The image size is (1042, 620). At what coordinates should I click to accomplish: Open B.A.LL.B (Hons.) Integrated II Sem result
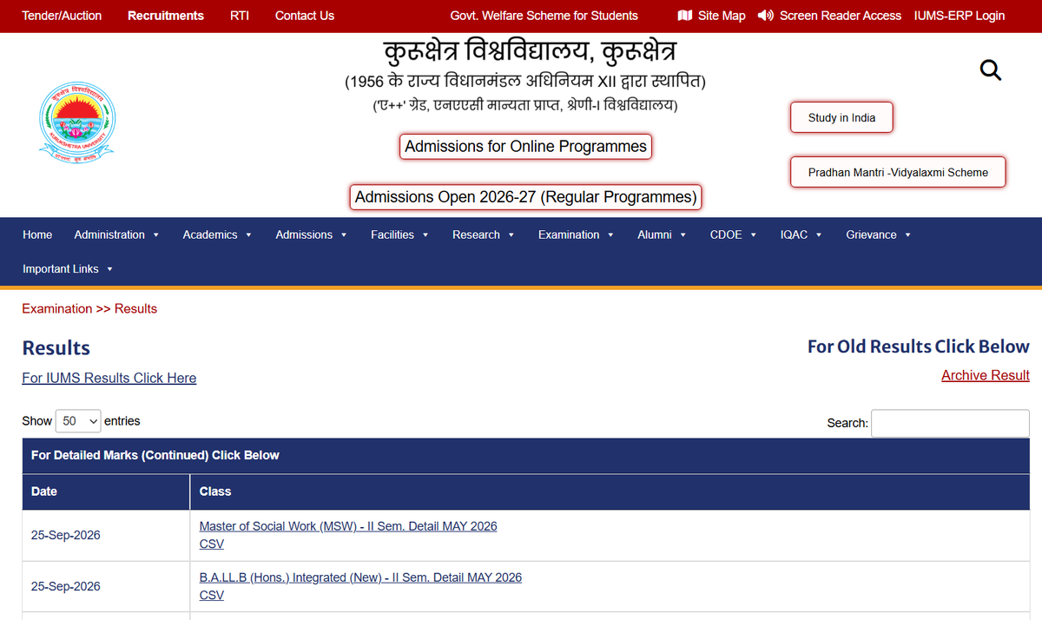360,577
